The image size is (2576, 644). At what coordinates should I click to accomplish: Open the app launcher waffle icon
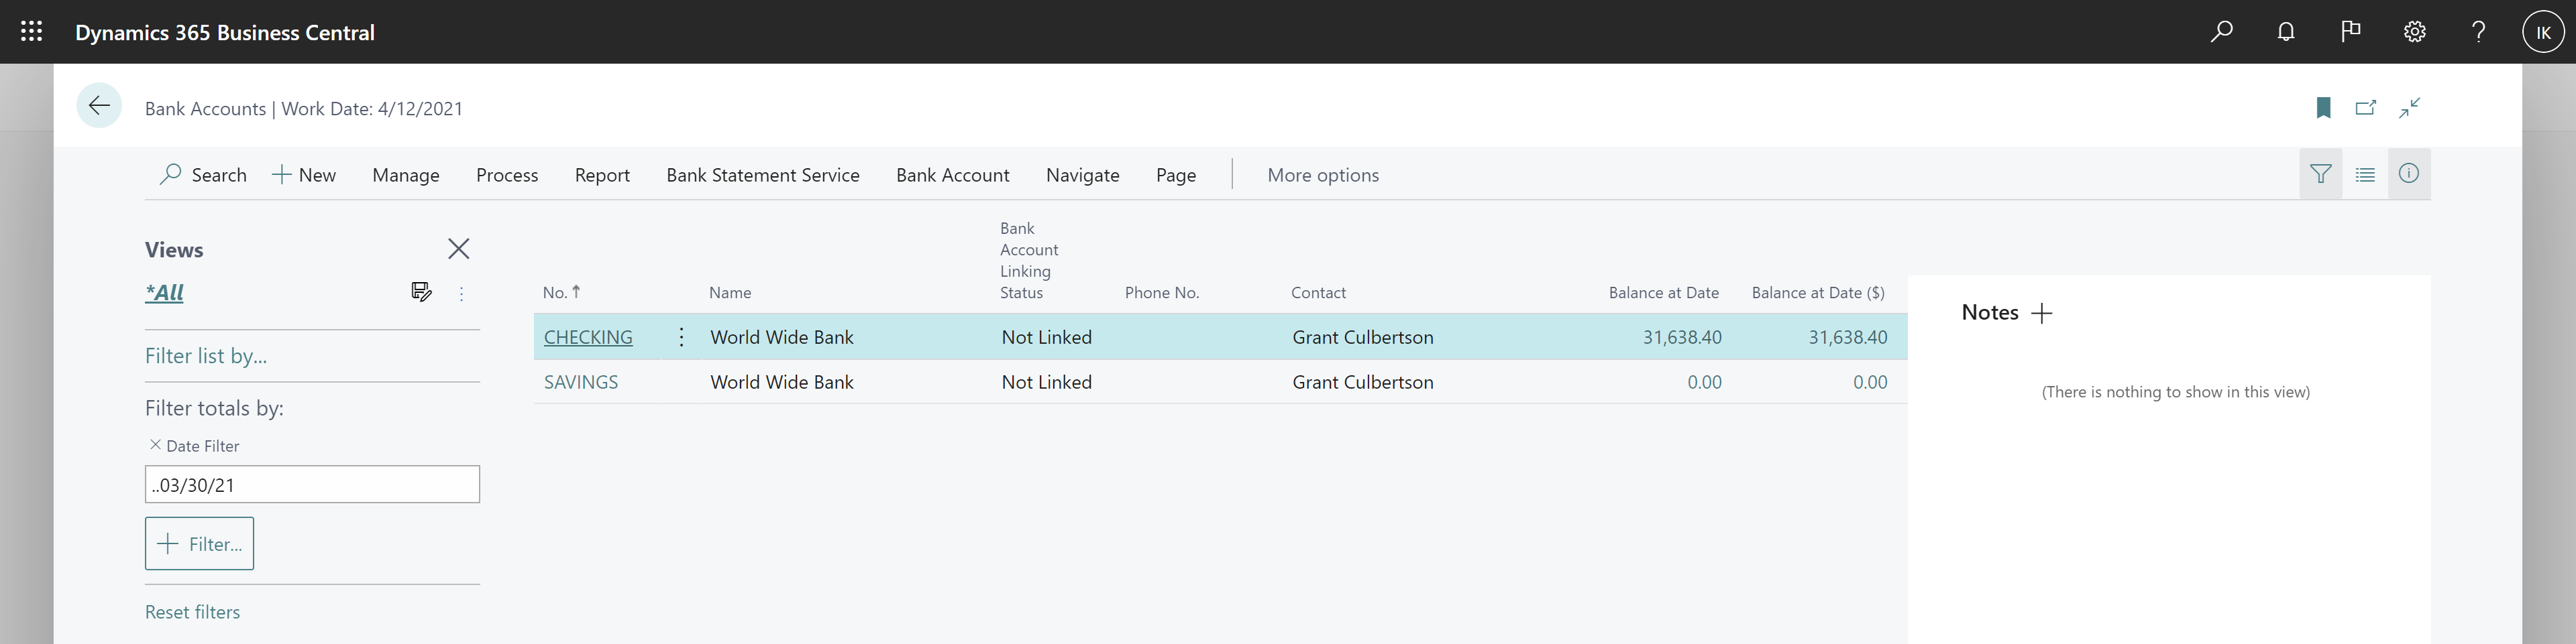(x=31, y=32)
